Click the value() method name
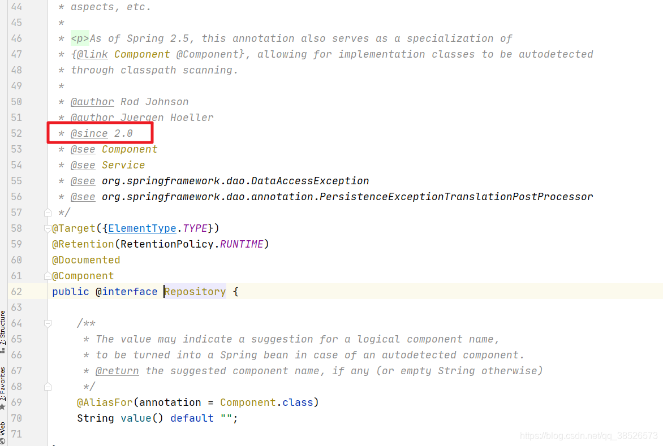Screen dimensions: 663x446 pyautogui.click(x=136, y=418)
